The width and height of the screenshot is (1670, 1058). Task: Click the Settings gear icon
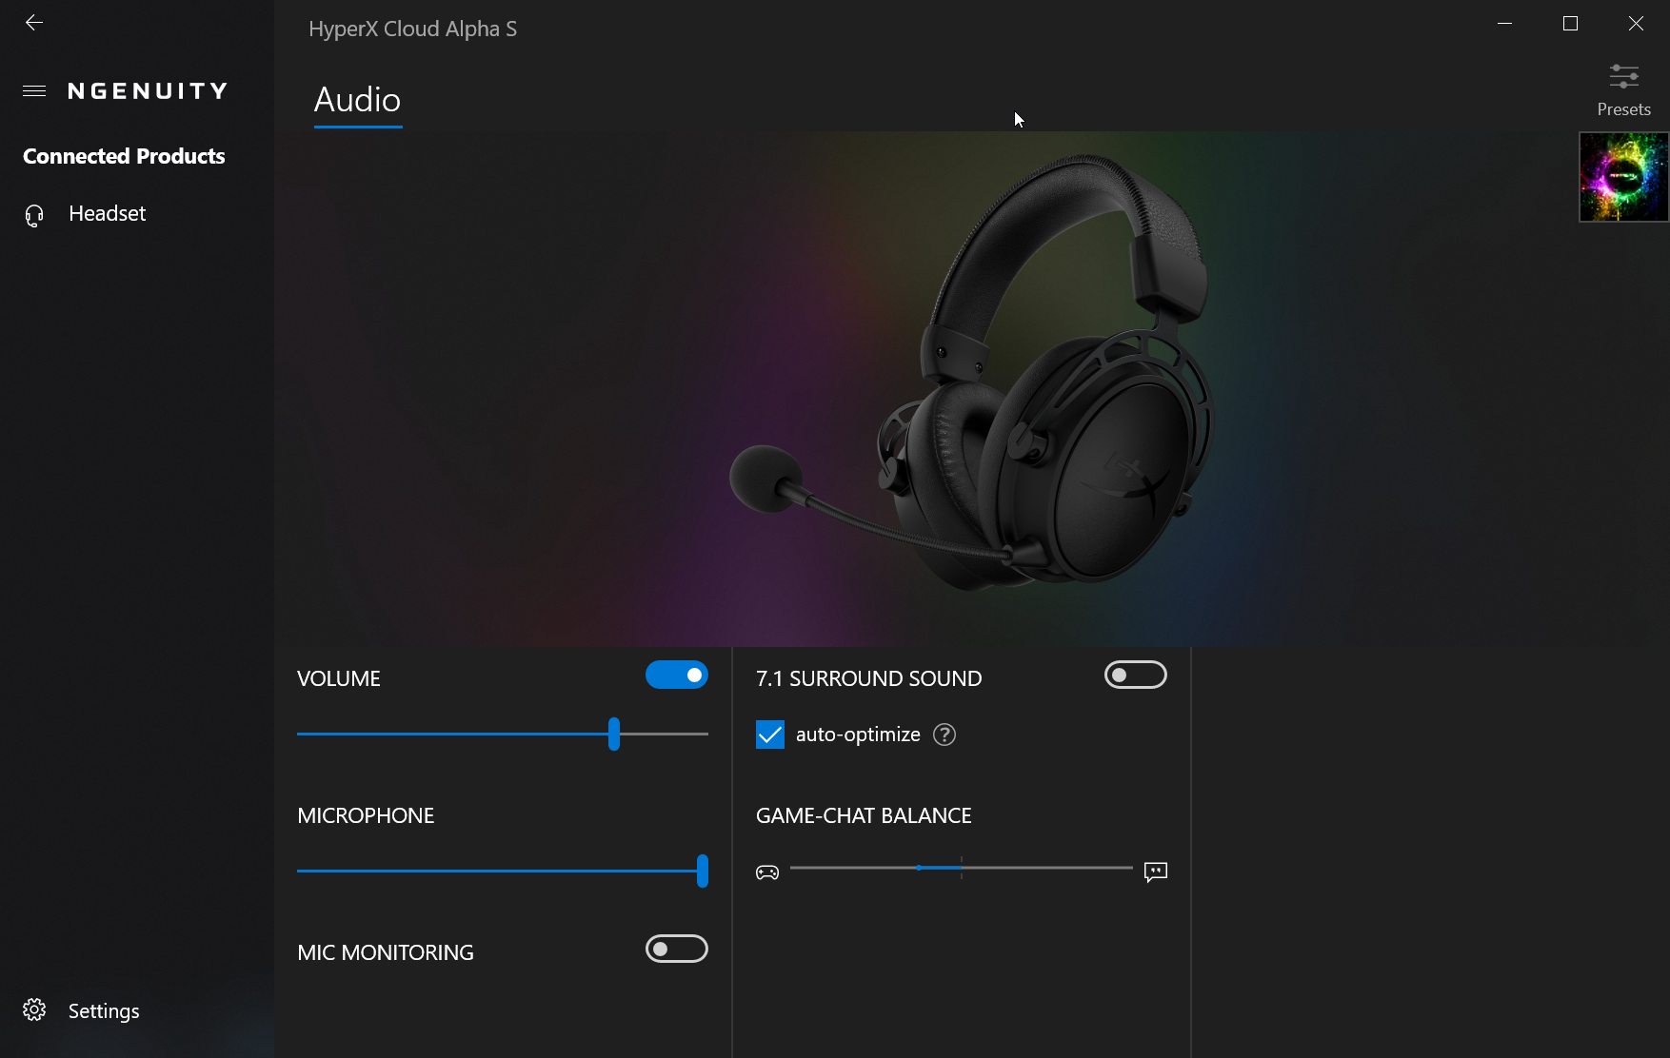tap(34, 1009)
